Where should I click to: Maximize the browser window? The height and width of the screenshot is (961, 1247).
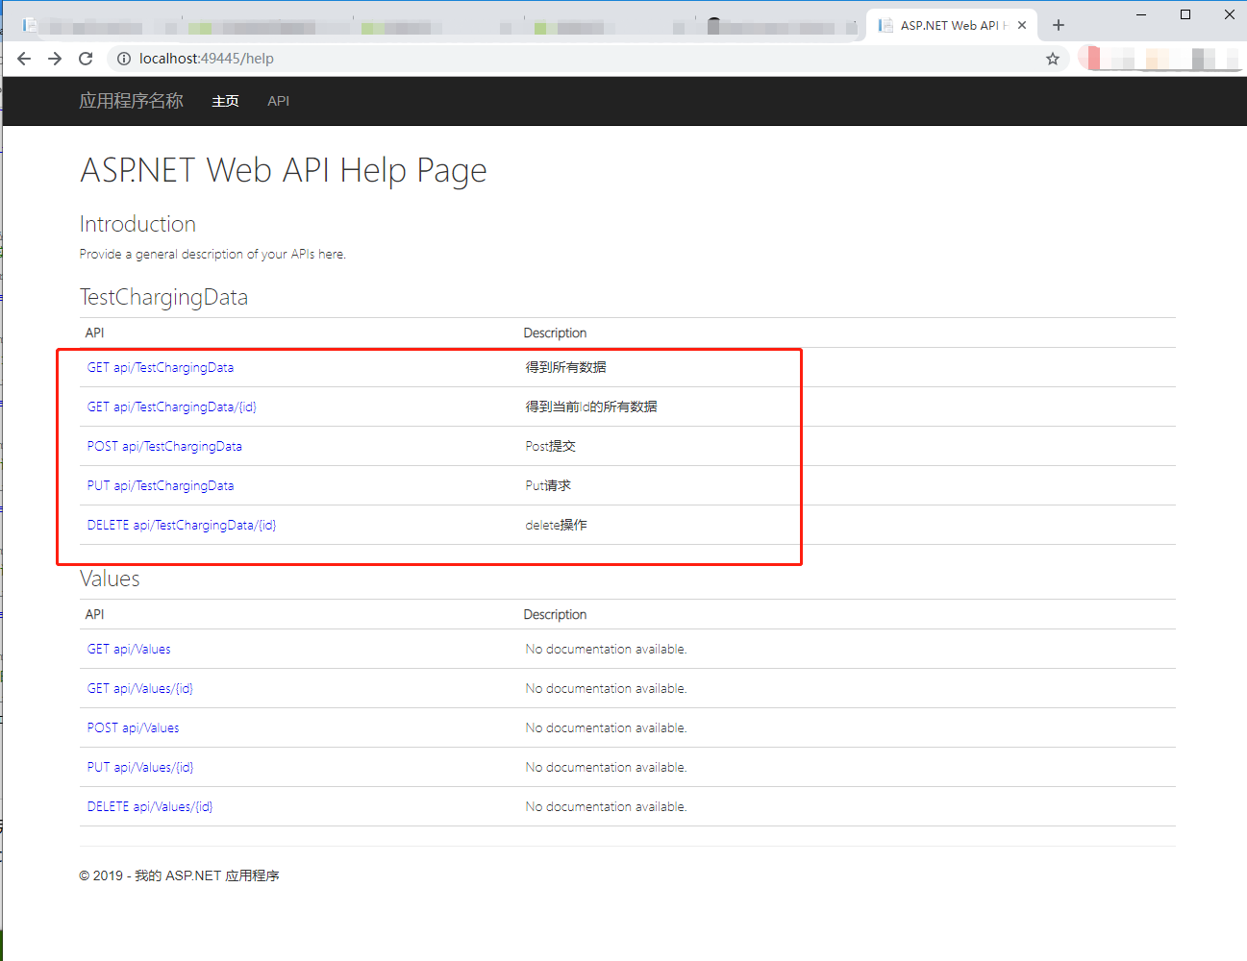click(x=1185, y=14)
